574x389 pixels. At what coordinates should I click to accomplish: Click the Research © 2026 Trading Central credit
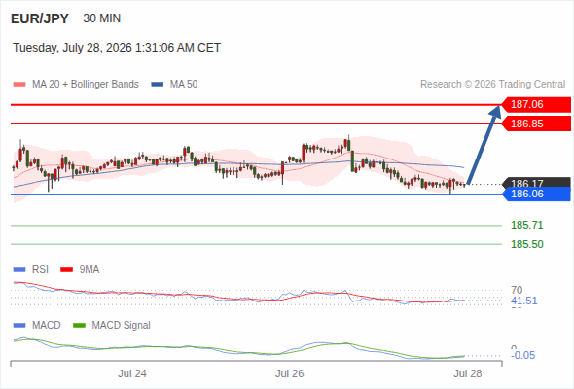492,85
